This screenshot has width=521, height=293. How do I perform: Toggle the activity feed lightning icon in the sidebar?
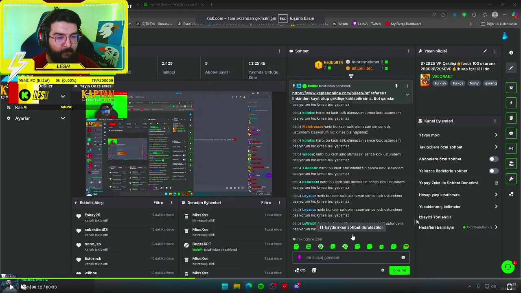click(x=511, y=103)
